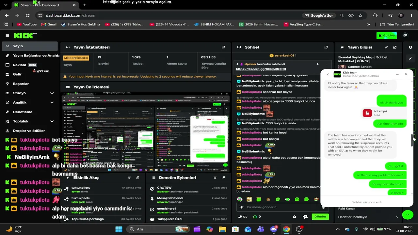Go back in the Kick team support chat
The image size is (418, 235).
point(328,74)
